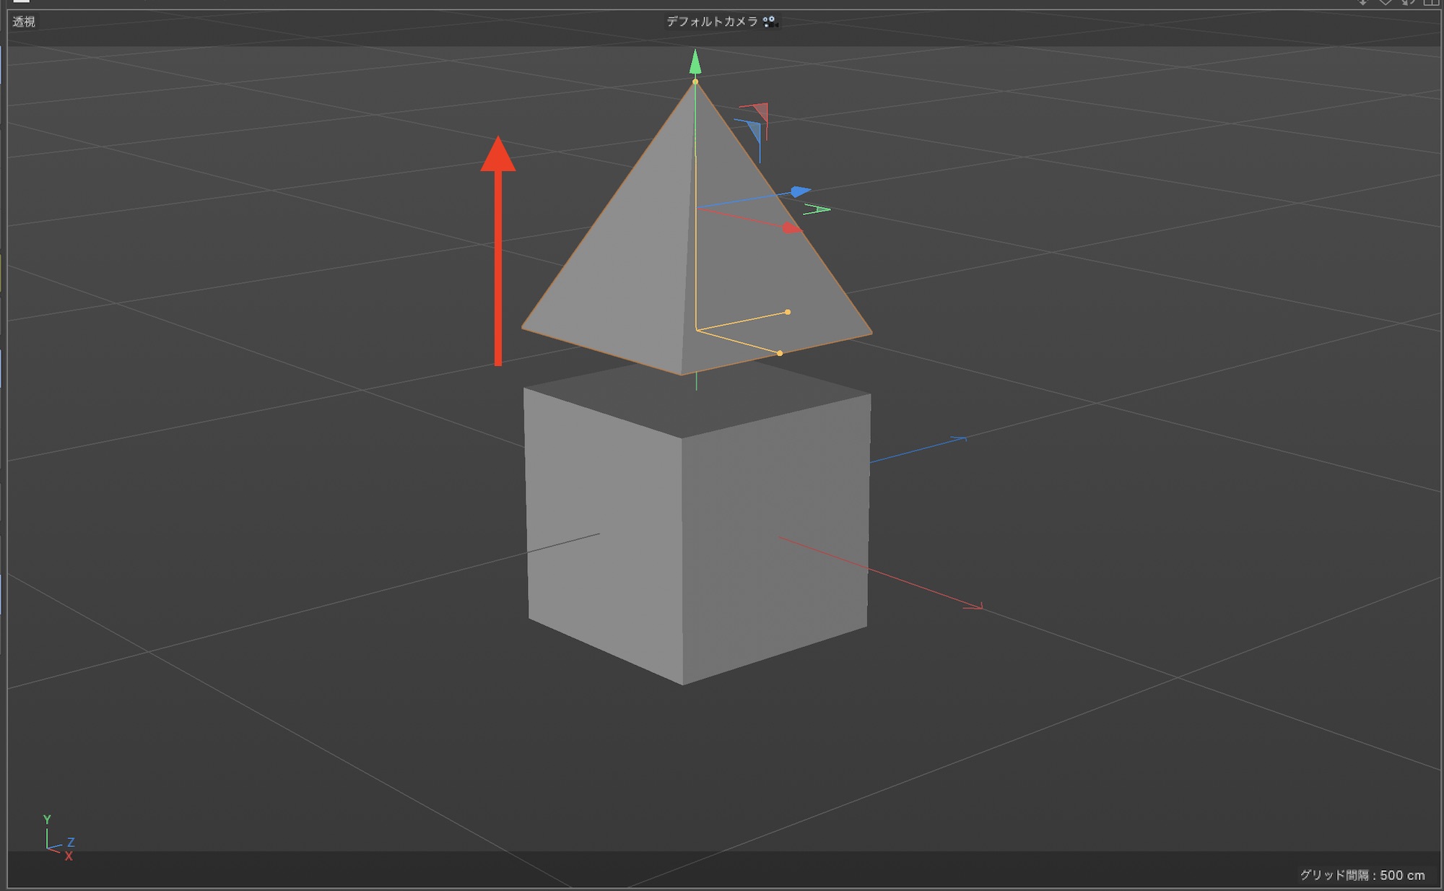This screenshot has width=1444, height=891.
Task: Click the デフォルトカメラ camera label
Action: (711, 22)
